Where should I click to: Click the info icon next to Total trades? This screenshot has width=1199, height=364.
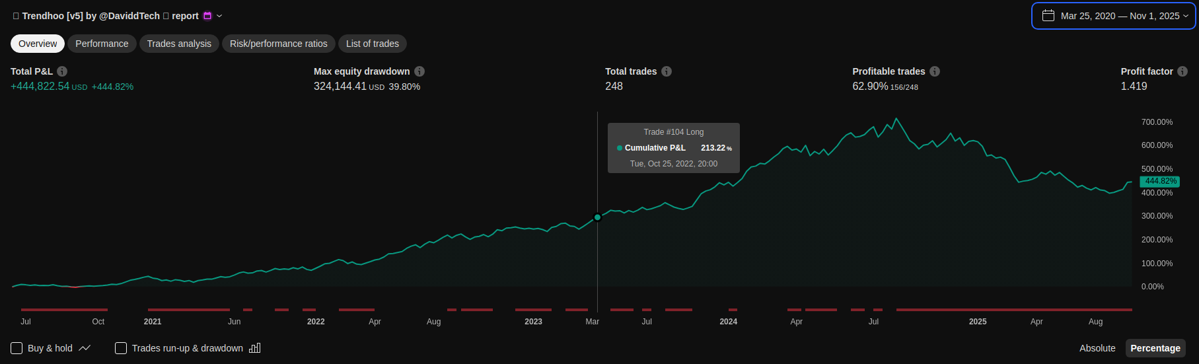pos(667,71)
